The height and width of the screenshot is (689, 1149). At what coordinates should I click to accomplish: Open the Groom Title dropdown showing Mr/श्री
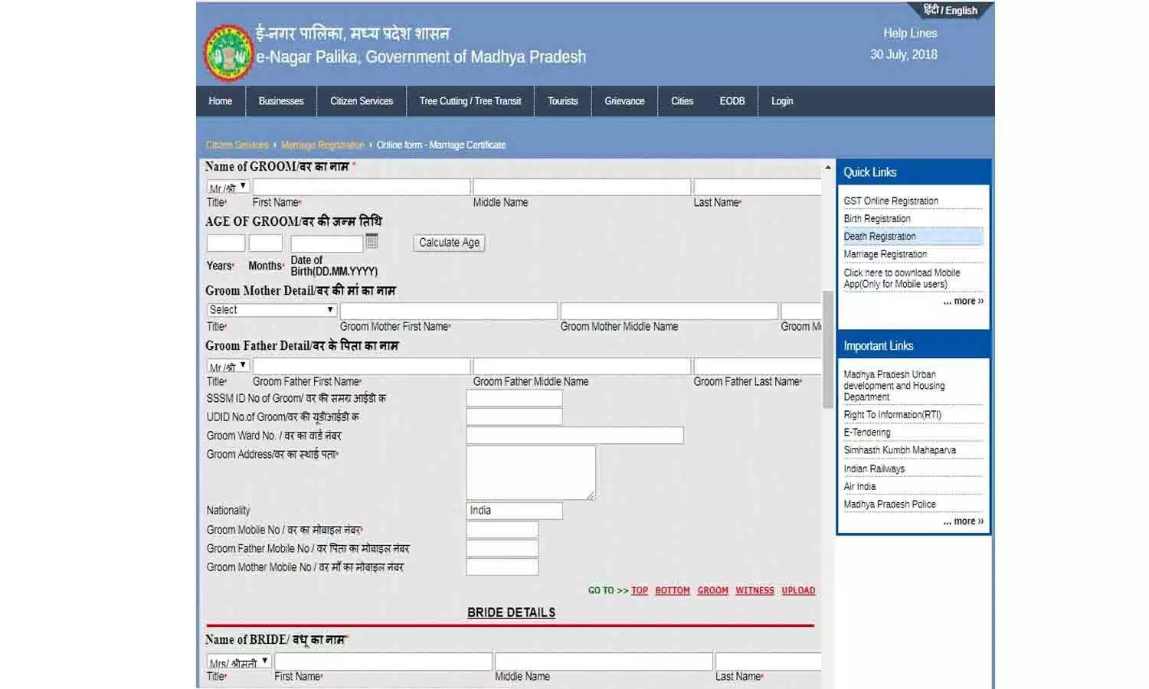[x=227, y=185]
